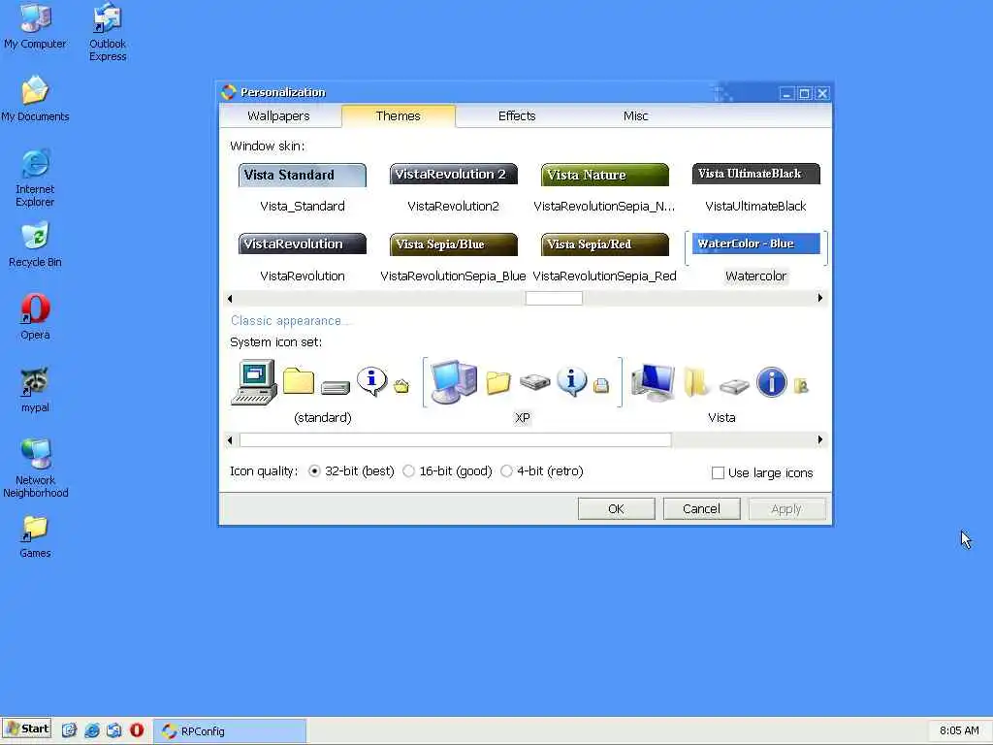Image resolution: width=993 pixels, height=745 pixels.
Task: Select the XP system icon set
Action: click(523, 391)
